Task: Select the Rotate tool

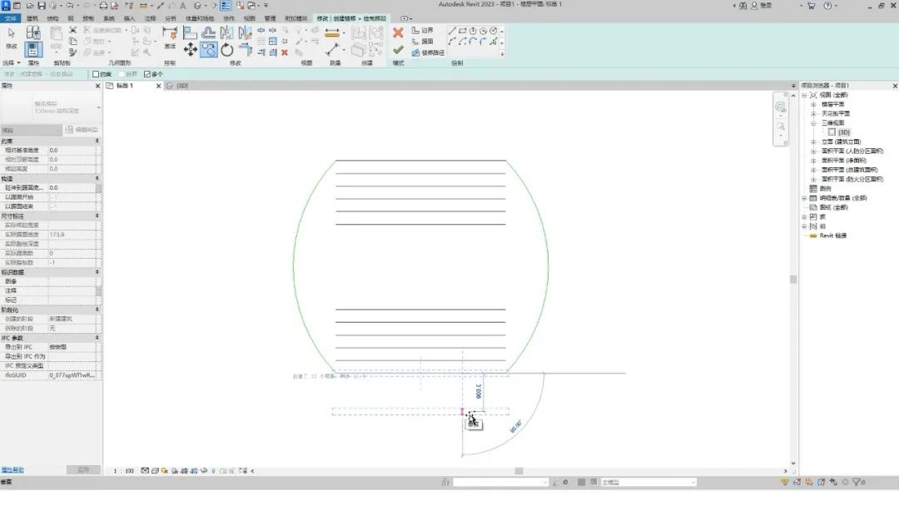Action: 227,50
